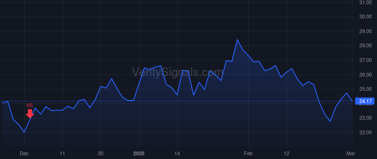377x159 pixels.
Task: Click the 25.00 price axis label
Action: (365, 90)
